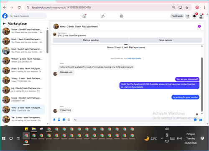
Task: Open Victor conversation
Action: (x=23, y=31)
